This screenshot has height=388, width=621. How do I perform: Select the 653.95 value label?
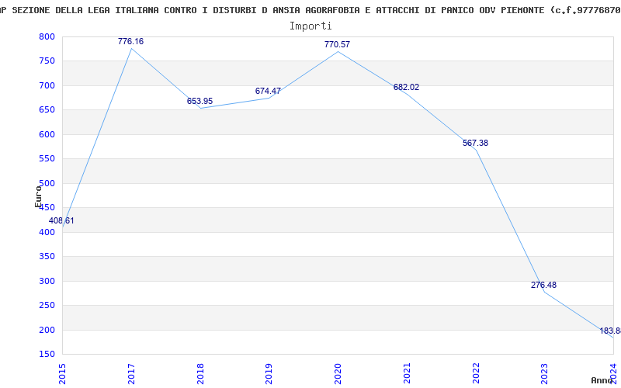click(199, 101)
